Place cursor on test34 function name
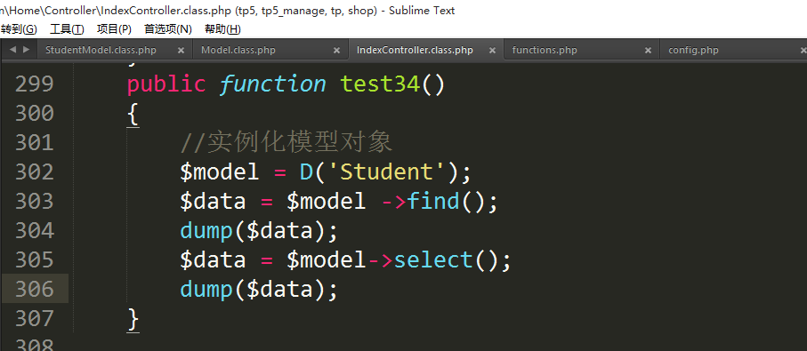The image size is (807, 351). [x=380, y=84]
